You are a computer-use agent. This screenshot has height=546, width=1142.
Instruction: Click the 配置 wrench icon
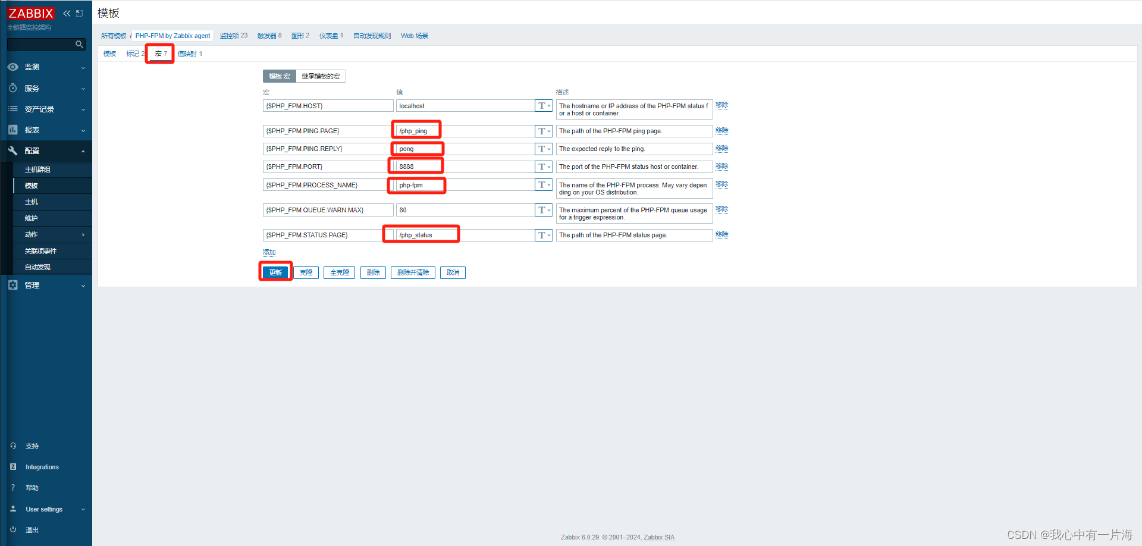pyautogui.click(x=12, y=151)
